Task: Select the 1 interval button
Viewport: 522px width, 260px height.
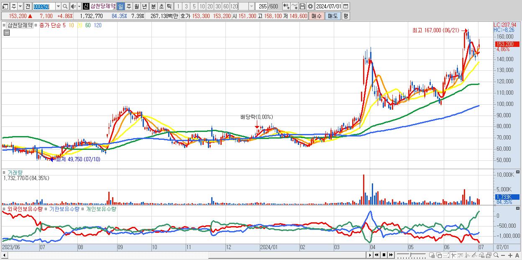Action: [x=178, y=6]
